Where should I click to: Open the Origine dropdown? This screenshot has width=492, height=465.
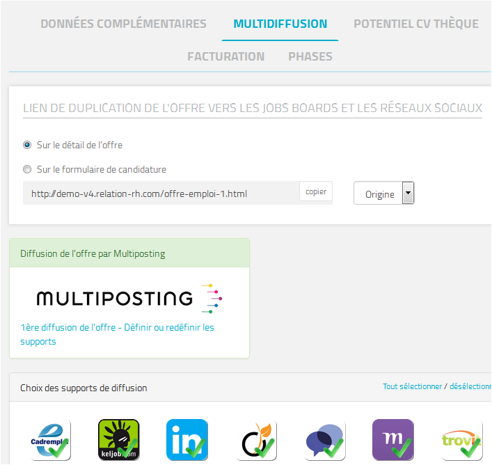tap(383, 194)
